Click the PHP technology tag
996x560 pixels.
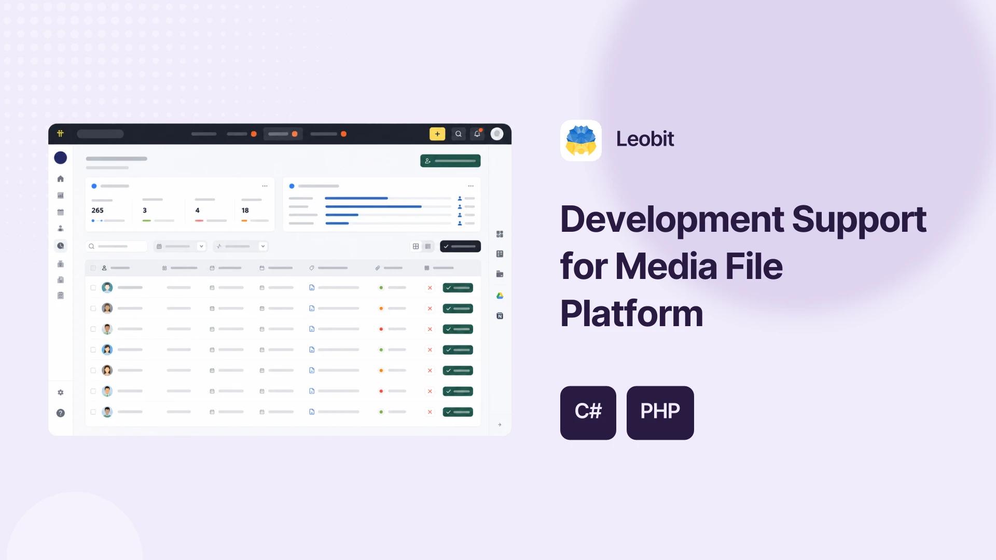[x=660, y=413]
